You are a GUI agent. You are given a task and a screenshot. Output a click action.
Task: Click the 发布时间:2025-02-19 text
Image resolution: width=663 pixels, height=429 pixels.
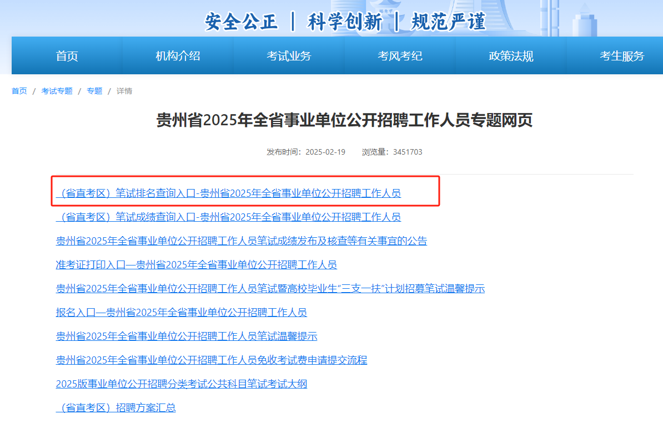click(306, 152)
